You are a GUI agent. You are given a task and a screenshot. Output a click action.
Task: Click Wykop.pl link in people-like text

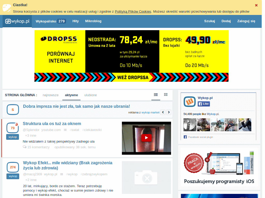(213, 114)
